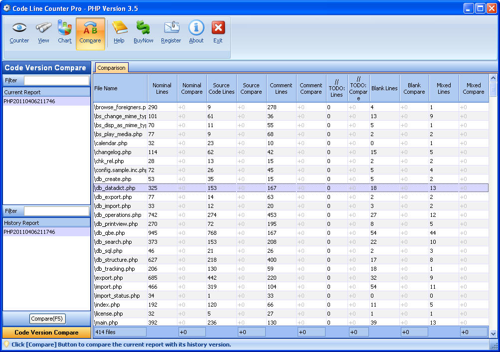Open the About window
Image resolution: width=500 pixels, height=352 pixels.
196,32
